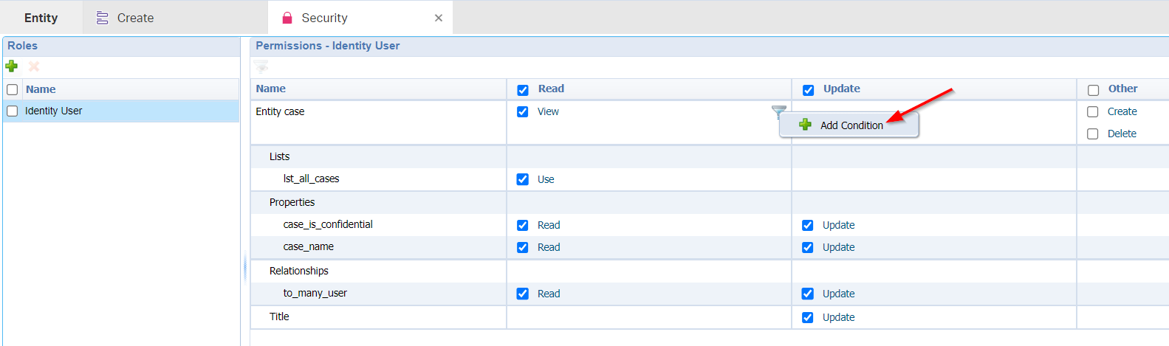Uncheck the Title Update checkbox

808,318
